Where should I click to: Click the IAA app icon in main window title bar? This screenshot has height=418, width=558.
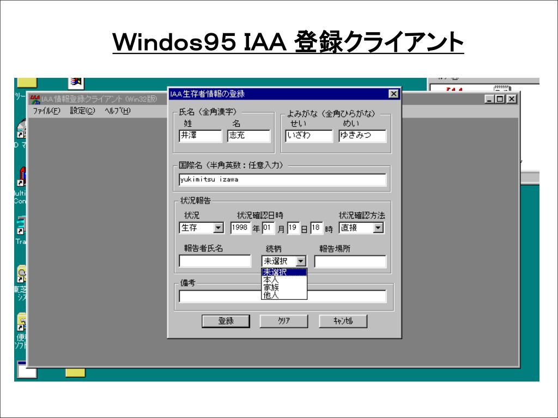pyautogui.click(x=35, y=99)
